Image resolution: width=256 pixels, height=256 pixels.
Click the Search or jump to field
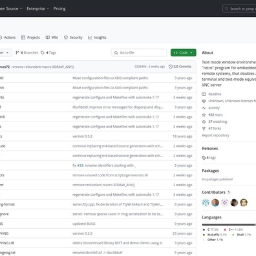pyautogui.click(x=239, y=8)
